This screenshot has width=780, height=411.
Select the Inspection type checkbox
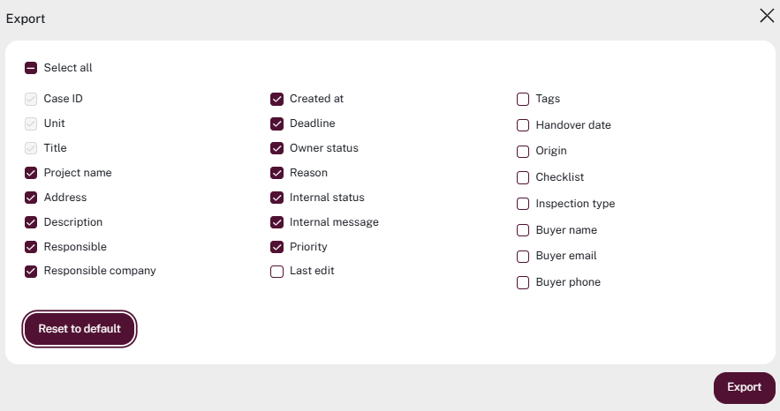523,204
